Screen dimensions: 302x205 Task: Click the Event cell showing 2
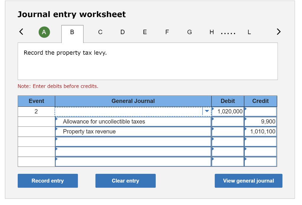coord(36,111)
